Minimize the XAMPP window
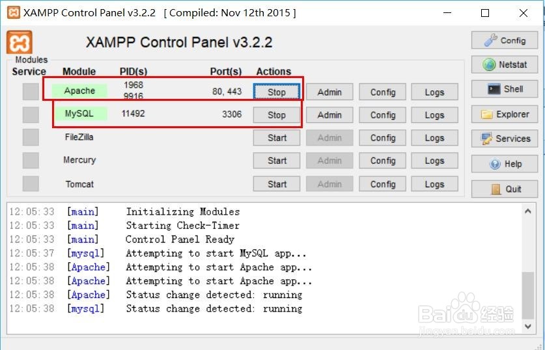Screen dimensions: 545x350 pyautogui.click(x=447, y=13)
